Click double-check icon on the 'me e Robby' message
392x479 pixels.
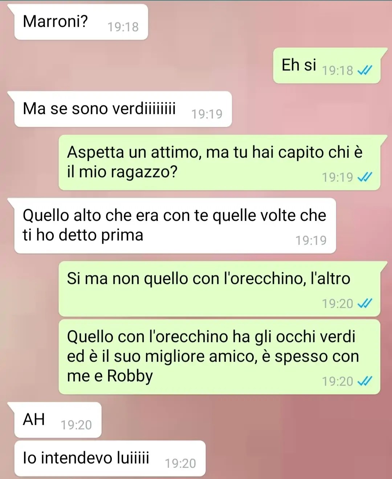(365, 381)
